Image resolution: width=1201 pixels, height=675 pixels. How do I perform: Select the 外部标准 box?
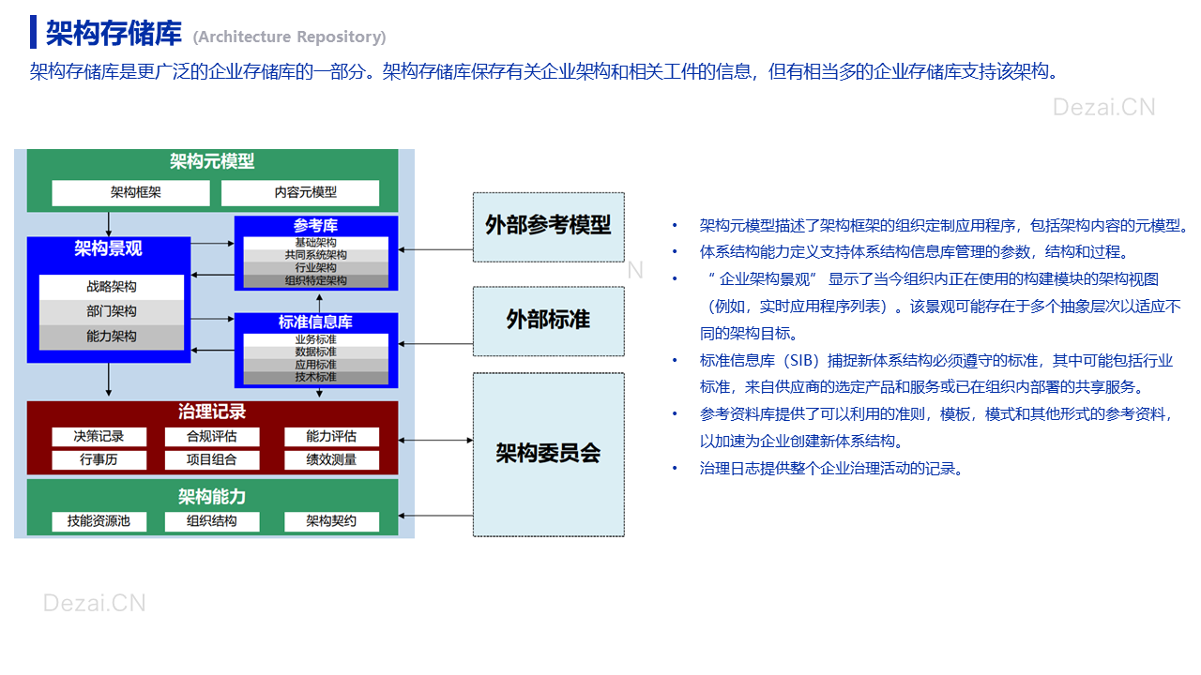[549, 321]
